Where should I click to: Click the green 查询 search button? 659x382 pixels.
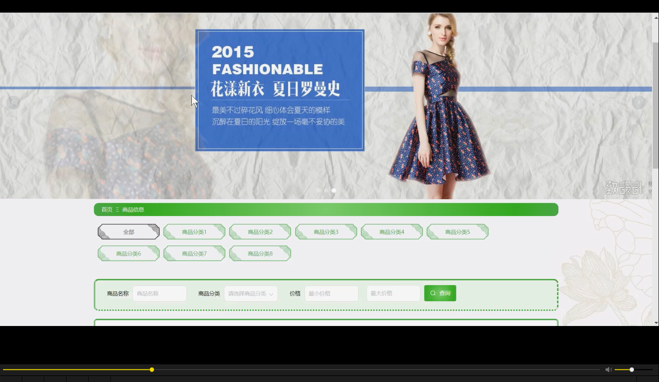point(440,293)
